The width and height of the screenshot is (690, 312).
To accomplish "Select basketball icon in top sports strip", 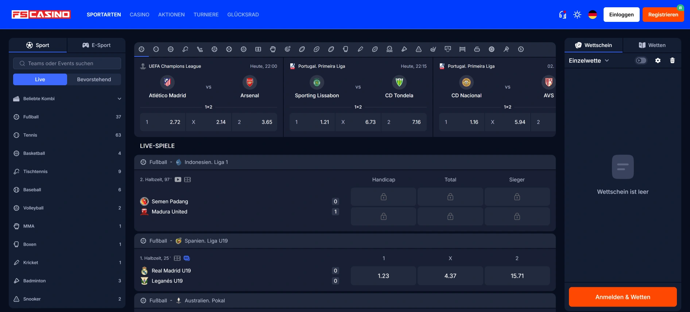I will pyautogui.click(x=171, y=49).
